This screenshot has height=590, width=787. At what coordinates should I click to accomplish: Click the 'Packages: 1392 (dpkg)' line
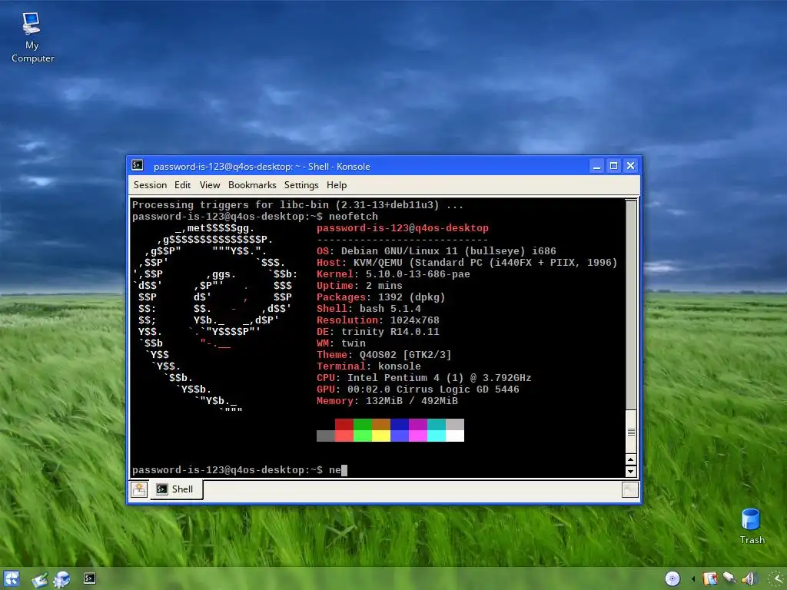click(381, 297)
